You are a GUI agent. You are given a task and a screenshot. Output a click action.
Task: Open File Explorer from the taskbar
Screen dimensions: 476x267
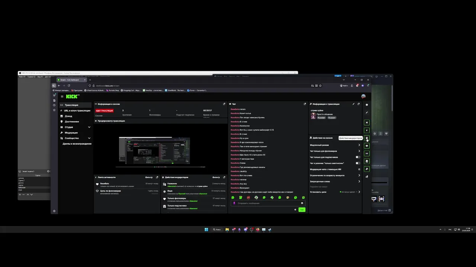227,230
